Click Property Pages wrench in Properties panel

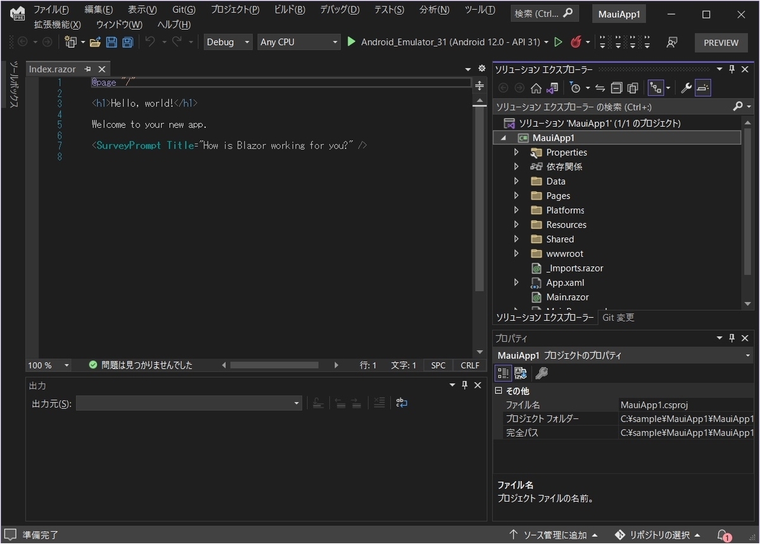(x=541, y=373)
